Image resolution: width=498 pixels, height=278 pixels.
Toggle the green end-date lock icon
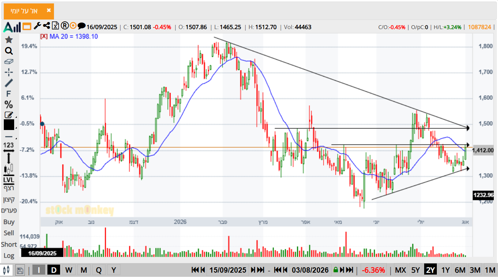coord(336,270)
